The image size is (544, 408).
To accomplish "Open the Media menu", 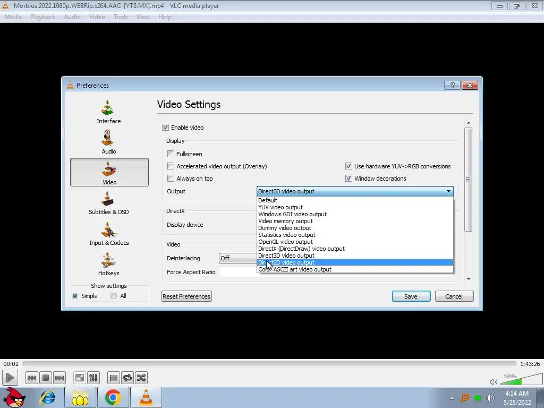I will [13, 16].
